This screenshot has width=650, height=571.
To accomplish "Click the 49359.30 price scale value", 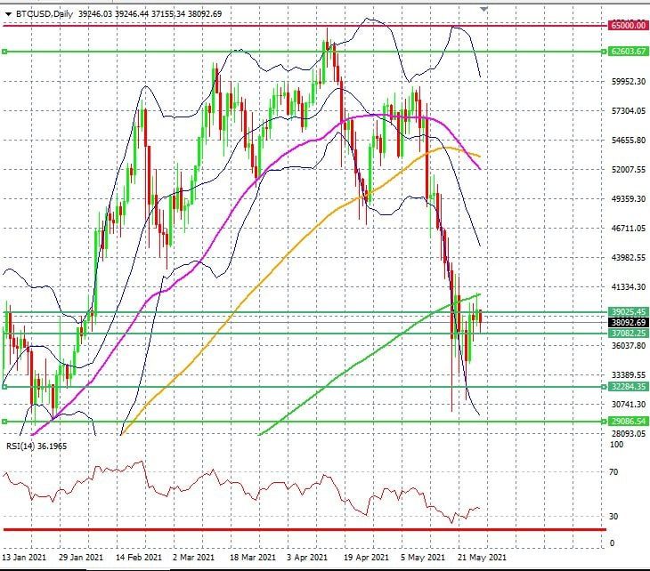I will coord(629,198).
